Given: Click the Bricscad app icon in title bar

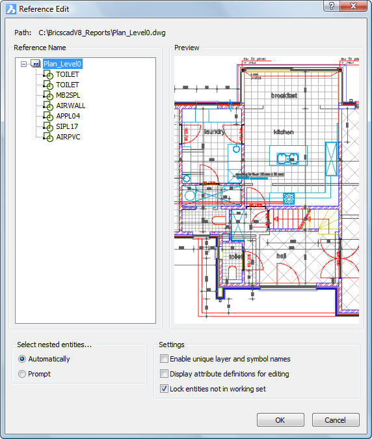Looking at the screenshot, I should pos(10,9).
